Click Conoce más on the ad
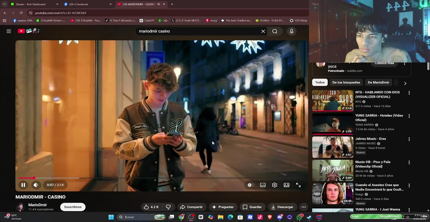Image resolution: width=430 pixels, height=222 pixels. click(x=384, y=63)
